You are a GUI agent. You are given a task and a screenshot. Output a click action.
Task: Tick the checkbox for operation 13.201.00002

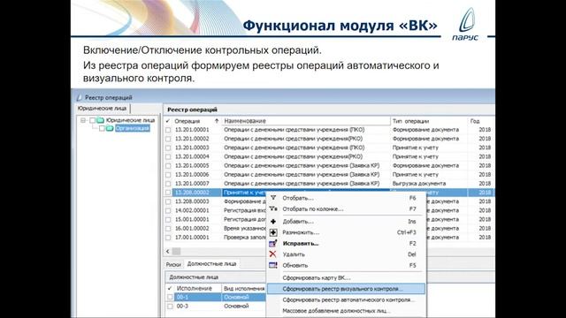[168, 139]
